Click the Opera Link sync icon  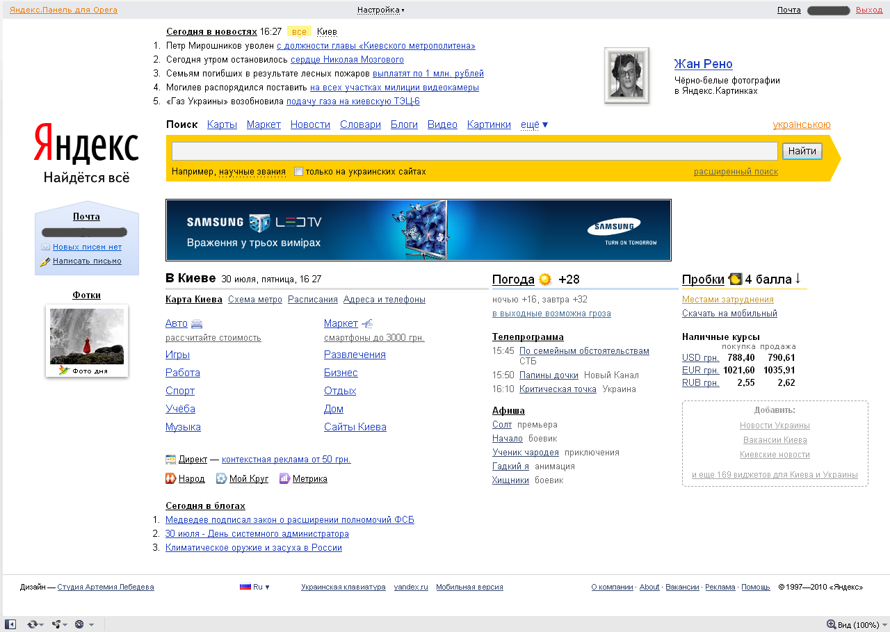[32, 624]
